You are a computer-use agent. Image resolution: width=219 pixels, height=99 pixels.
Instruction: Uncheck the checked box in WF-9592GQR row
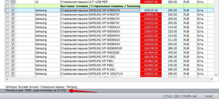[x=13, y=53]
